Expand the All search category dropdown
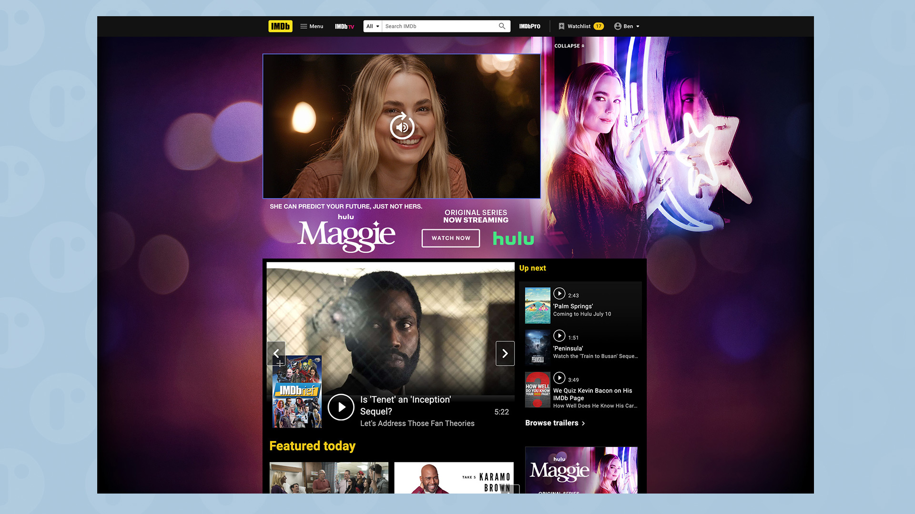Image resolution: width=915 pixels, height=514 pixels. [373, 26]
